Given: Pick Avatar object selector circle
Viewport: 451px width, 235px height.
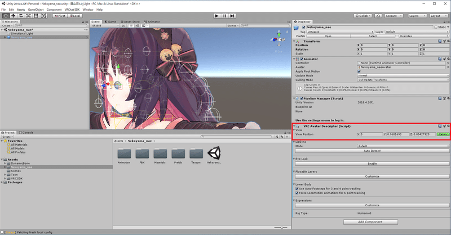Looking at the screenshot, I should 448,67.
